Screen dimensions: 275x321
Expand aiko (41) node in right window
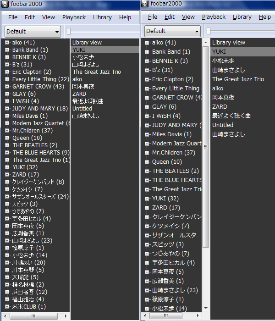coord(147,43)
